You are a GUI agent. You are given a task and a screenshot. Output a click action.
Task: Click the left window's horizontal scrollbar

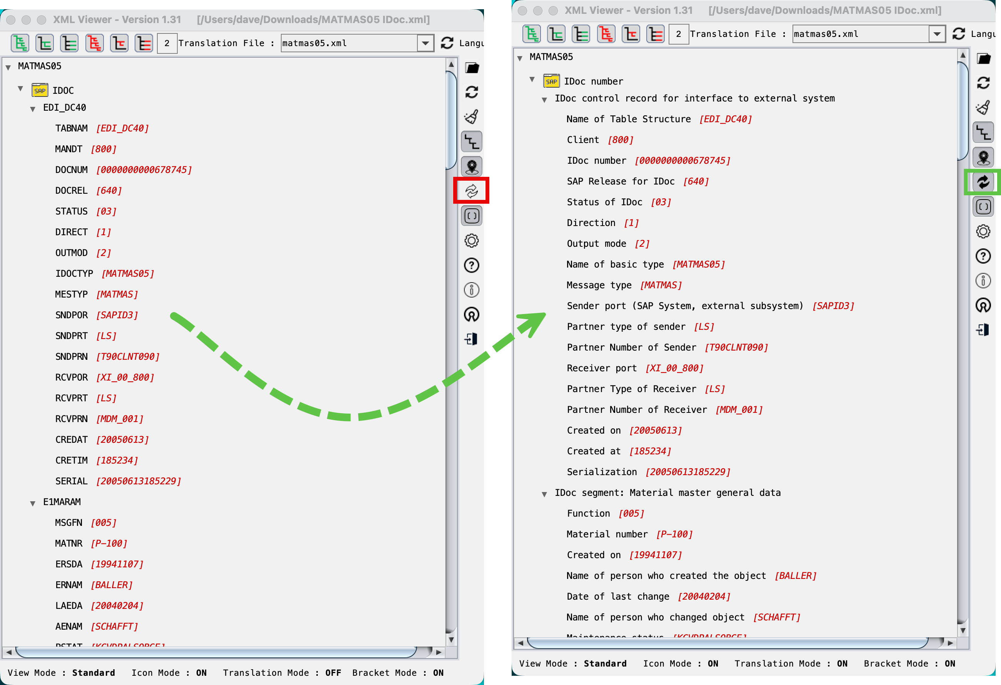pos(215,652)
